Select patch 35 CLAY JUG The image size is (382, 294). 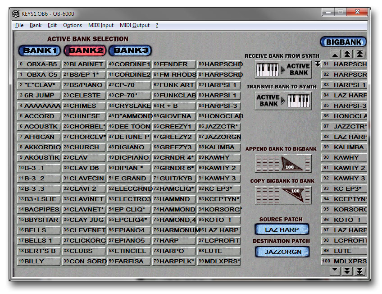click(x=84, y=220)
